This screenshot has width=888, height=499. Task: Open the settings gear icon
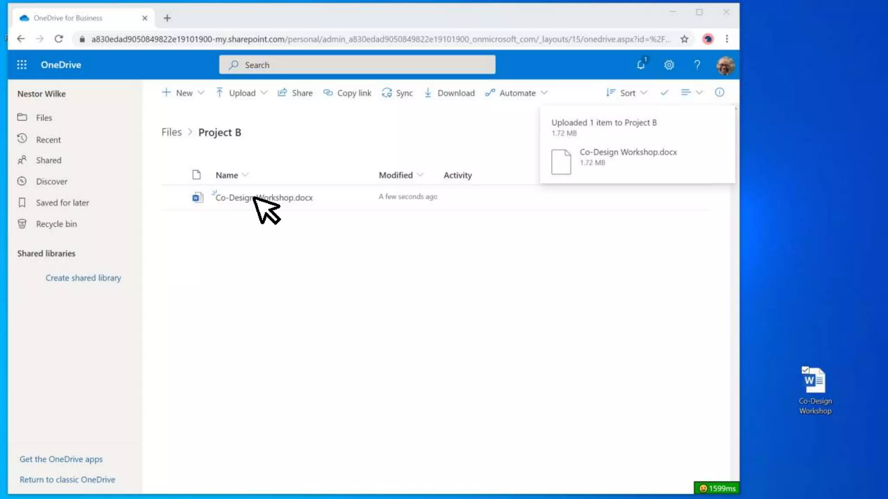669,65
